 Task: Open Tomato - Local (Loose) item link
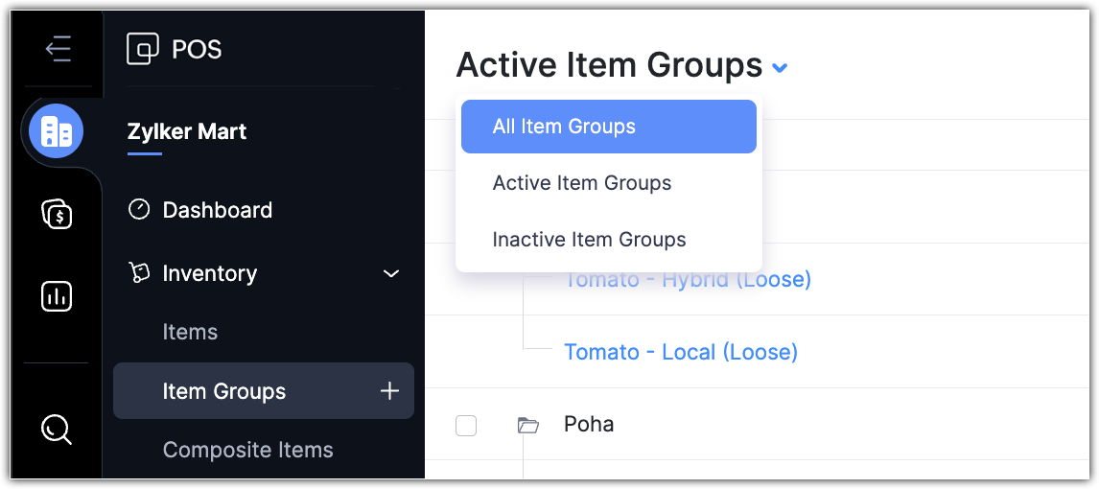point(681,352)
